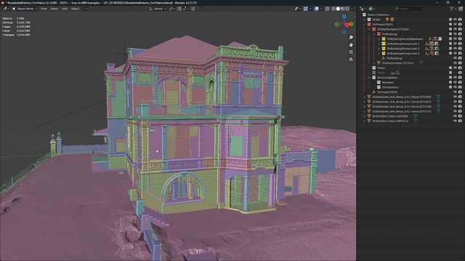Open the outliner filter dropdown
The image size is (465, 261).
(453, 9)
